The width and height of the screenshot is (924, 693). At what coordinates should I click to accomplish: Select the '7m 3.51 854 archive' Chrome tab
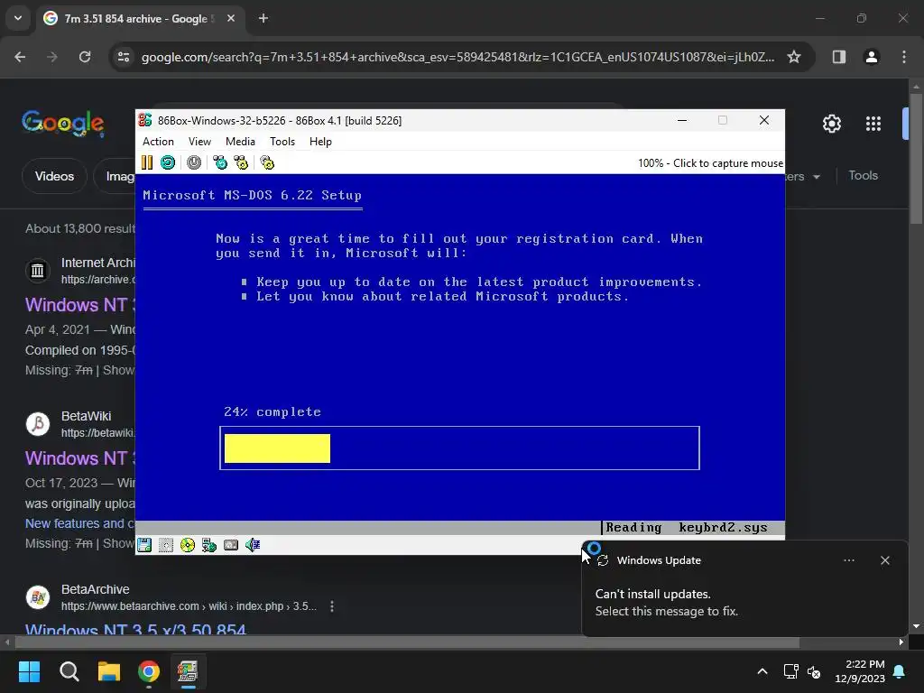(x=140, y=18)
